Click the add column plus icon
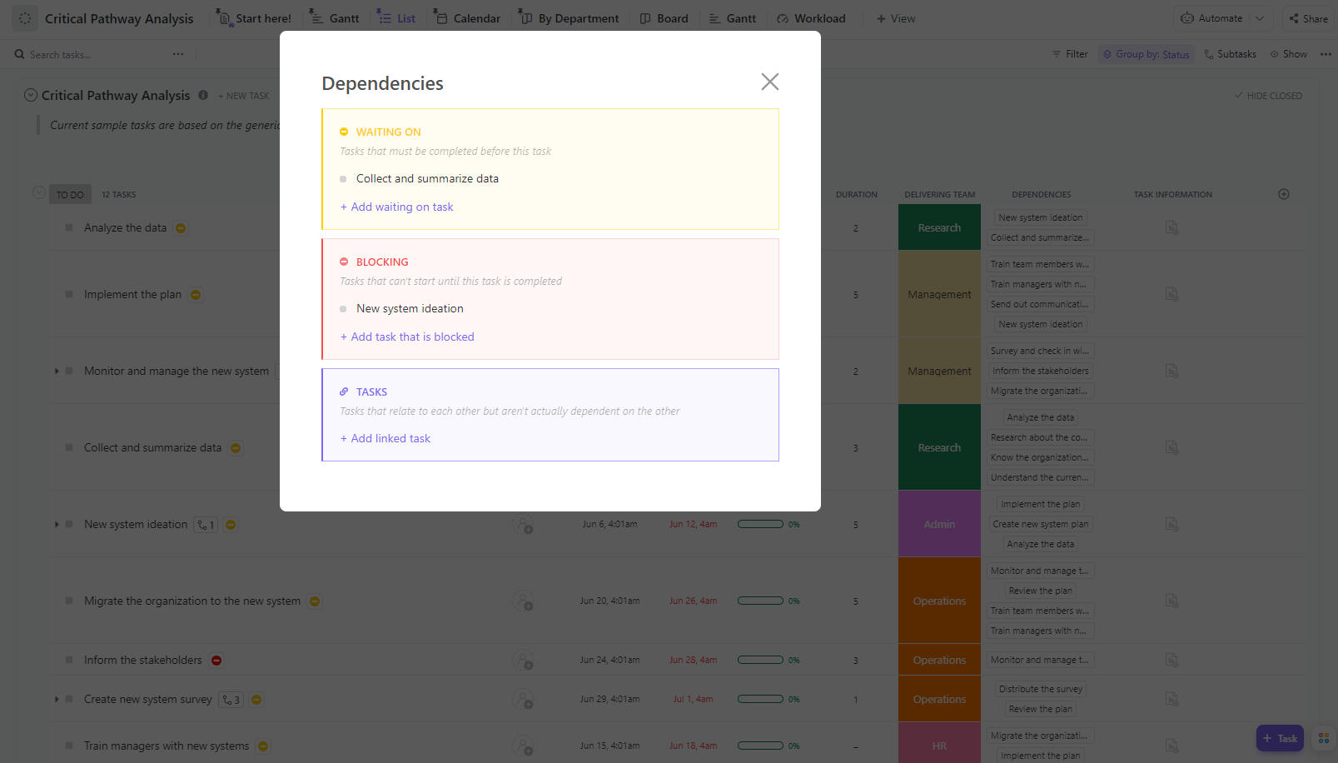The height and width of the screenshot is (763, 1338). 1283,194
